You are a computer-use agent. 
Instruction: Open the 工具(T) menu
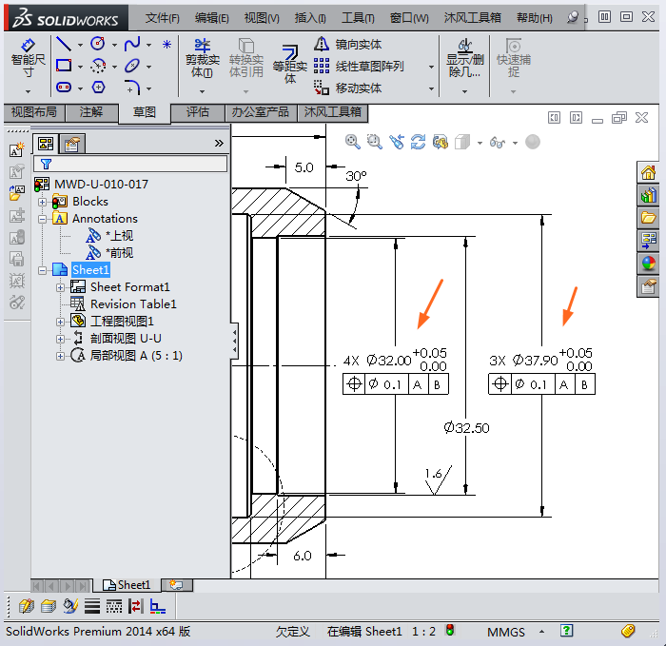358,18
